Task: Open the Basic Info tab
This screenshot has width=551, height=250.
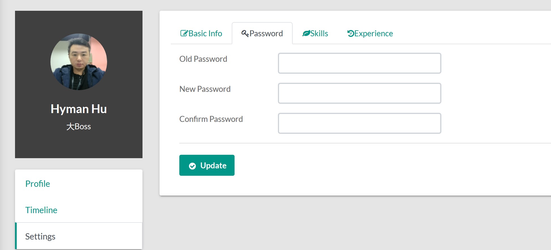Action: 201,33
